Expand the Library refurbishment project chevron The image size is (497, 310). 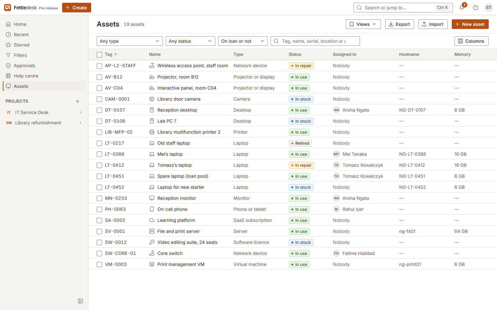coord(80,123)
